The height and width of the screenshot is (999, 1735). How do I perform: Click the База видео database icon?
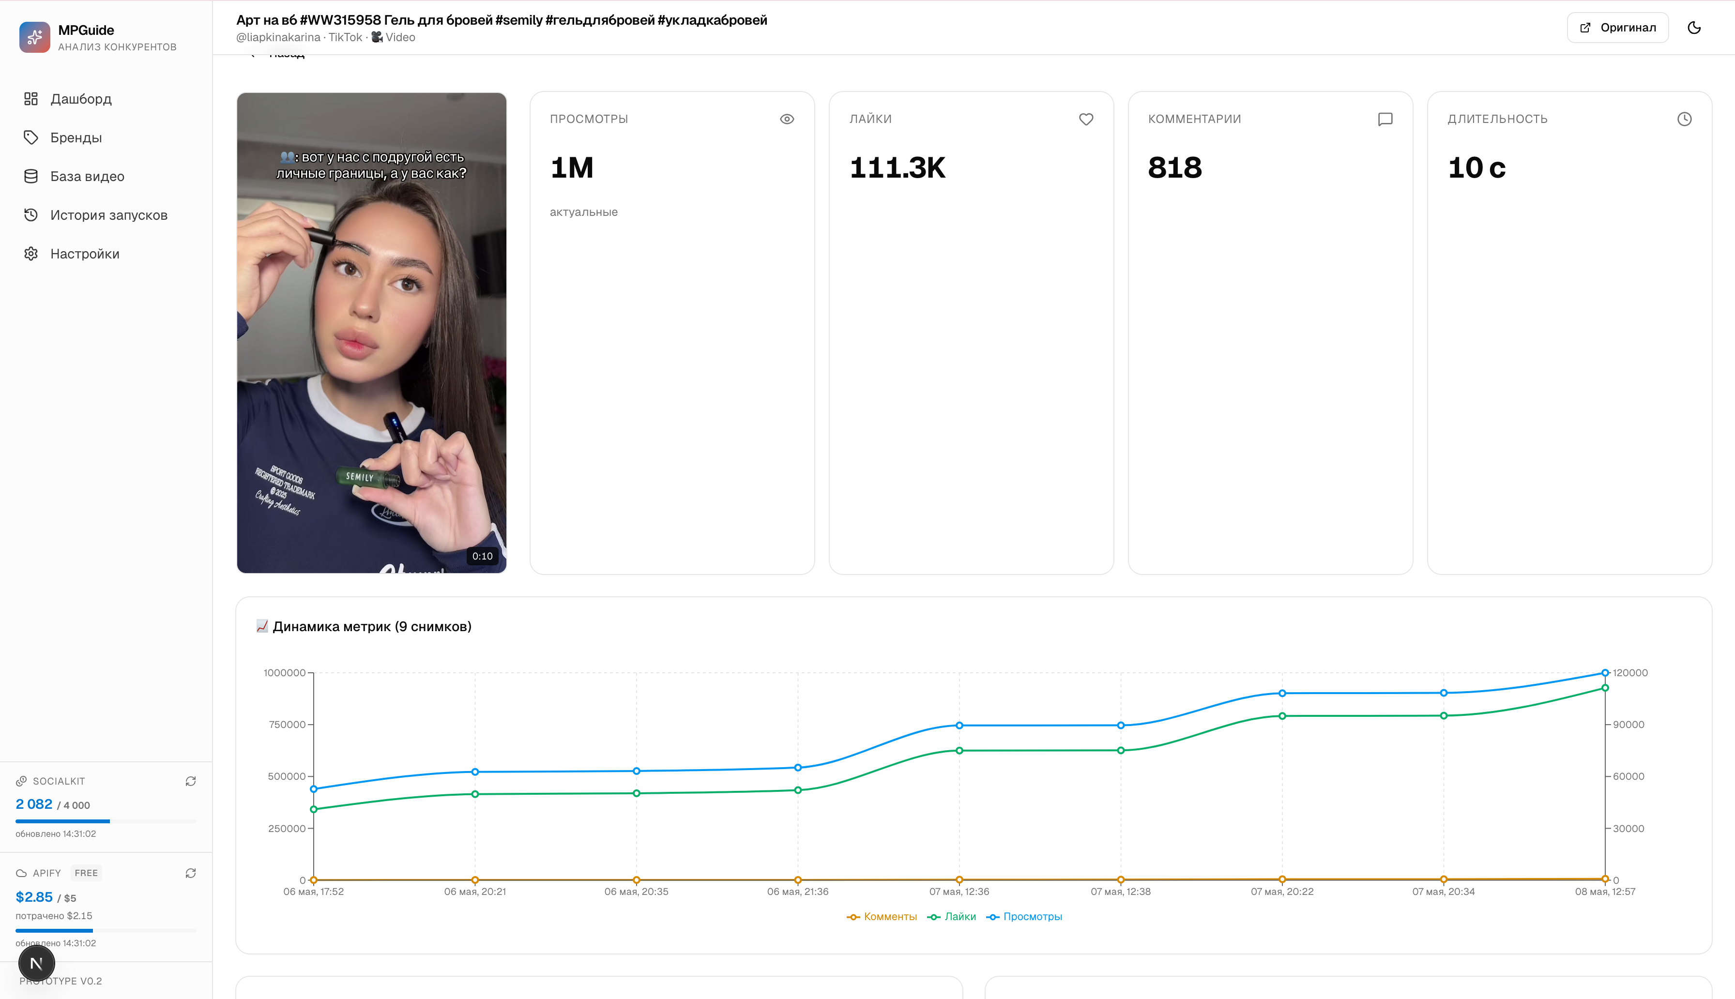[31, 176]
